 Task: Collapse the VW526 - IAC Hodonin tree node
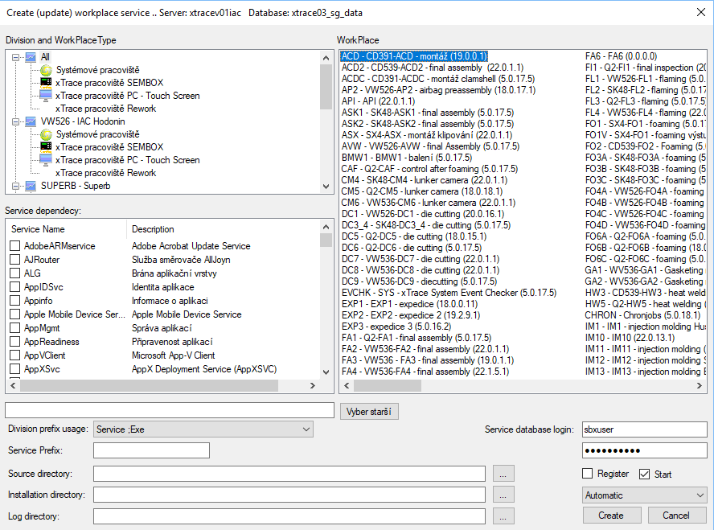[15, 121]
